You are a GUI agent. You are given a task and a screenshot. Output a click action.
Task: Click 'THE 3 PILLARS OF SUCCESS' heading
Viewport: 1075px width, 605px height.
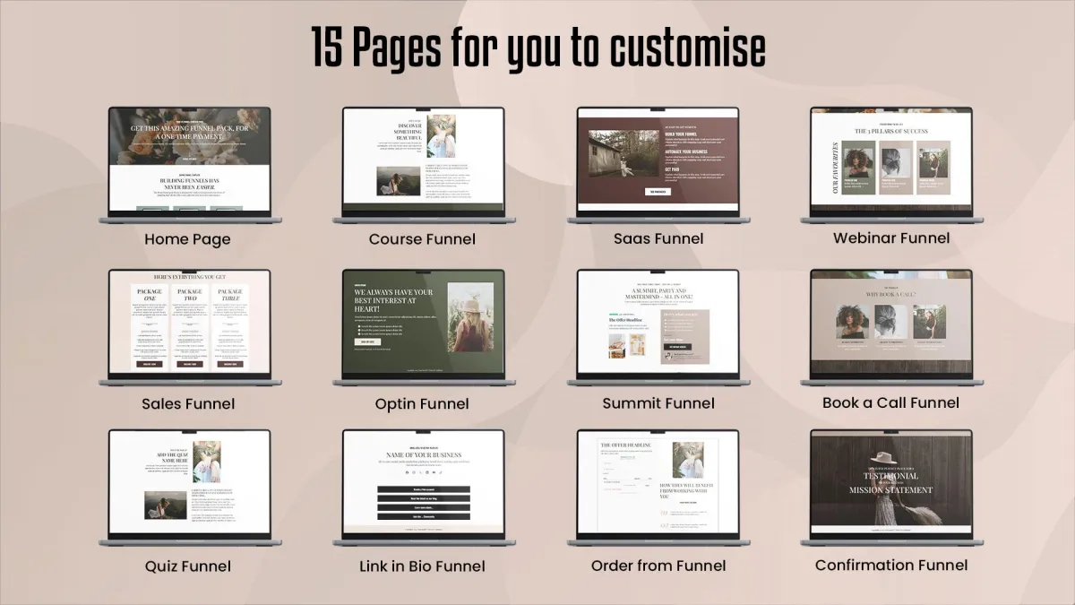tap(891, 131)
